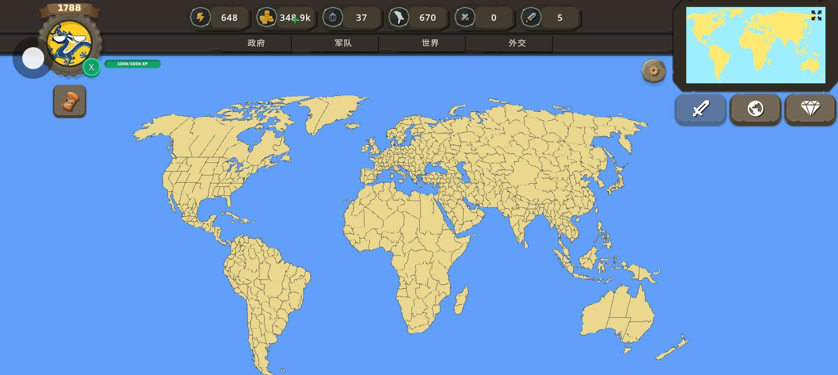Viewport: 838px width, 375px height.
Task: Switch to the diamond resources map mode
Action: click(810, 109)
